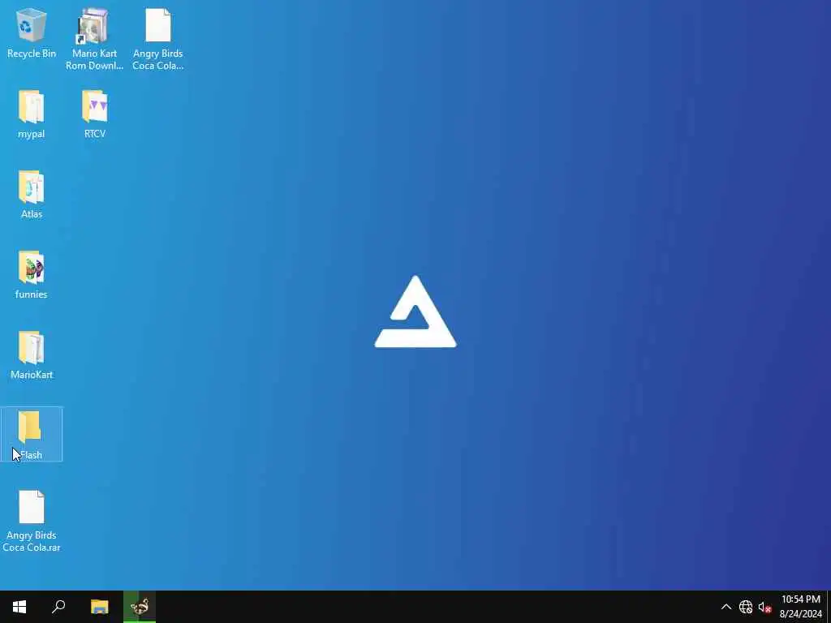Screen dimensions: 831x623
Task: Select the MarioKart folder
Action: point(32,355)
